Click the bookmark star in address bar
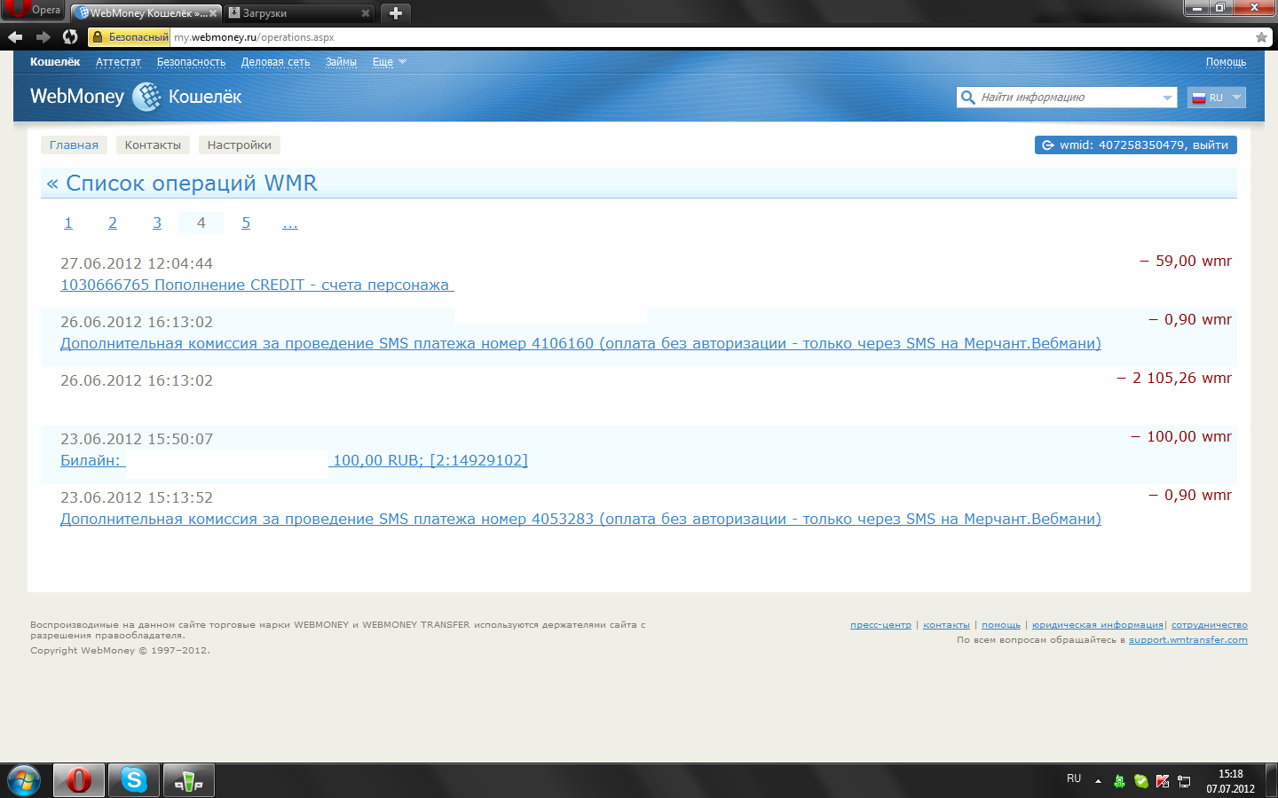Image resolution: width=1278 pixels, height=798 pixels. click(x=1261, y=37)
